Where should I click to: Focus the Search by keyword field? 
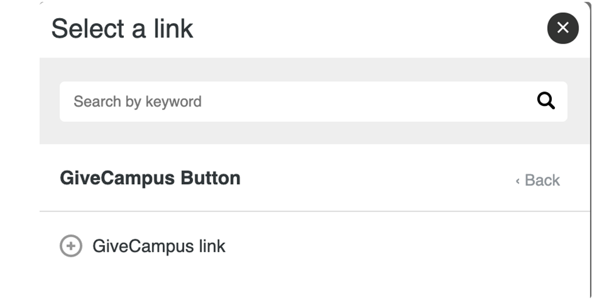pos(313,101)
